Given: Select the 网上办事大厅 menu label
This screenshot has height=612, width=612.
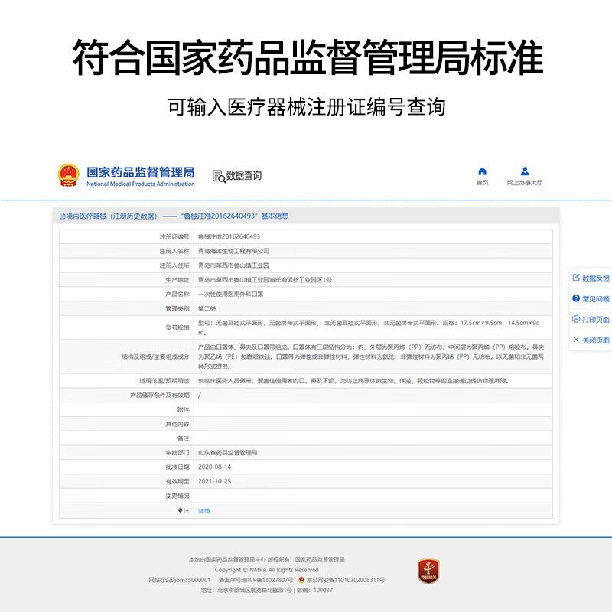Looking at the screenshot, I should (x=525, y=184).
